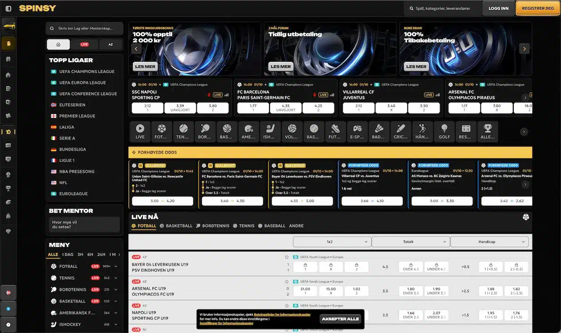Open Telegram icon in left sidebar

[x=8, y=308]
